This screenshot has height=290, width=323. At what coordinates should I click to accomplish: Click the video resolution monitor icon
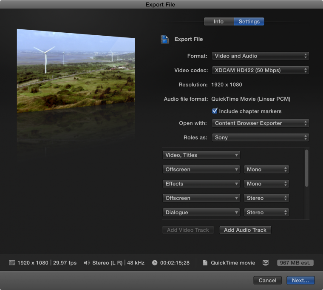click(x=12, y=263)
